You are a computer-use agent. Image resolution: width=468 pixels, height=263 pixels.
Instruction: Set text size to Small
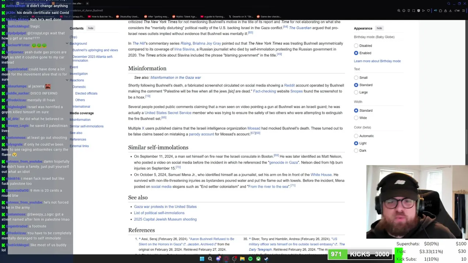(x=356, y=77)
